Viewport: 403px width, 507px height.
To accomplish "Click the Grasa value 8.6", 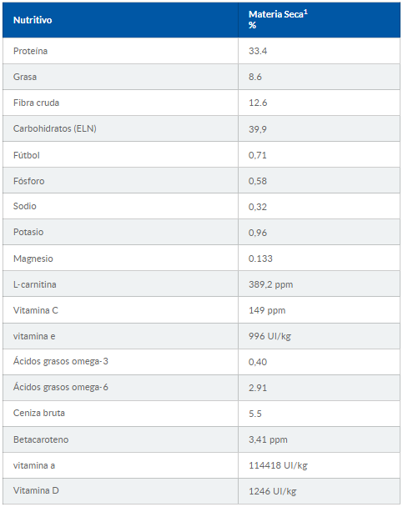I will [254, 77].
